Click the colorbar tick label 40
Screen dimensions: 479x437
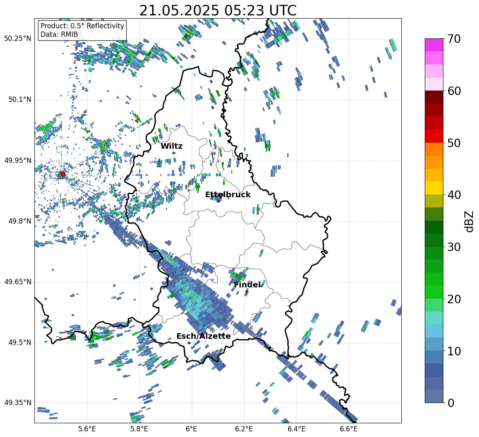pos(454,195)
